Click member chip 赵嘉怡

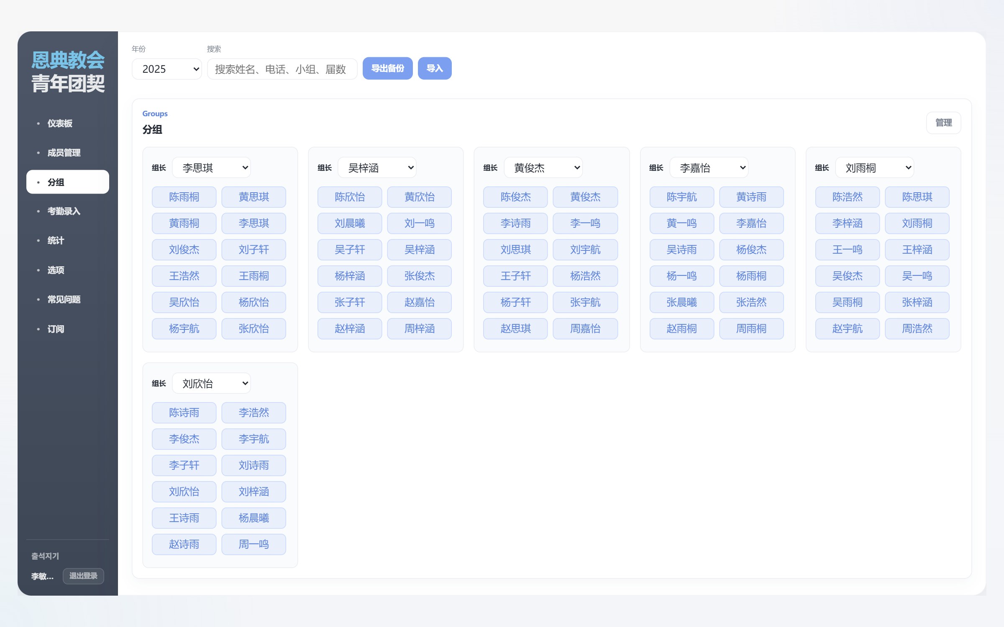click(419, 302)
